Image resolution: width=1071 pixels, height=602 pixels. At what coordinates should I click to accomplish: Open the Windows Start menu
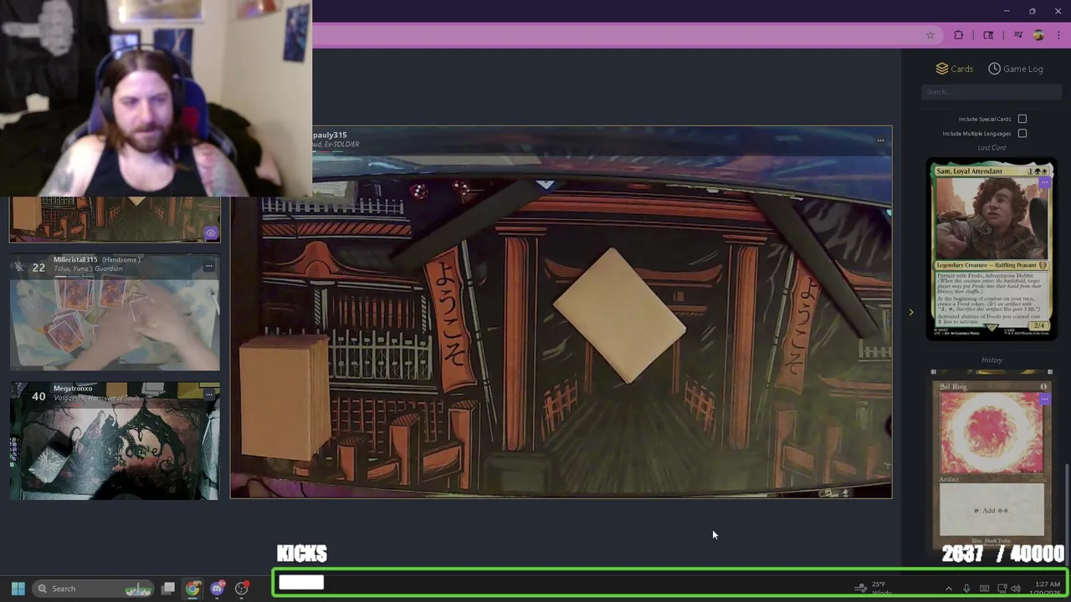(18, 589)
